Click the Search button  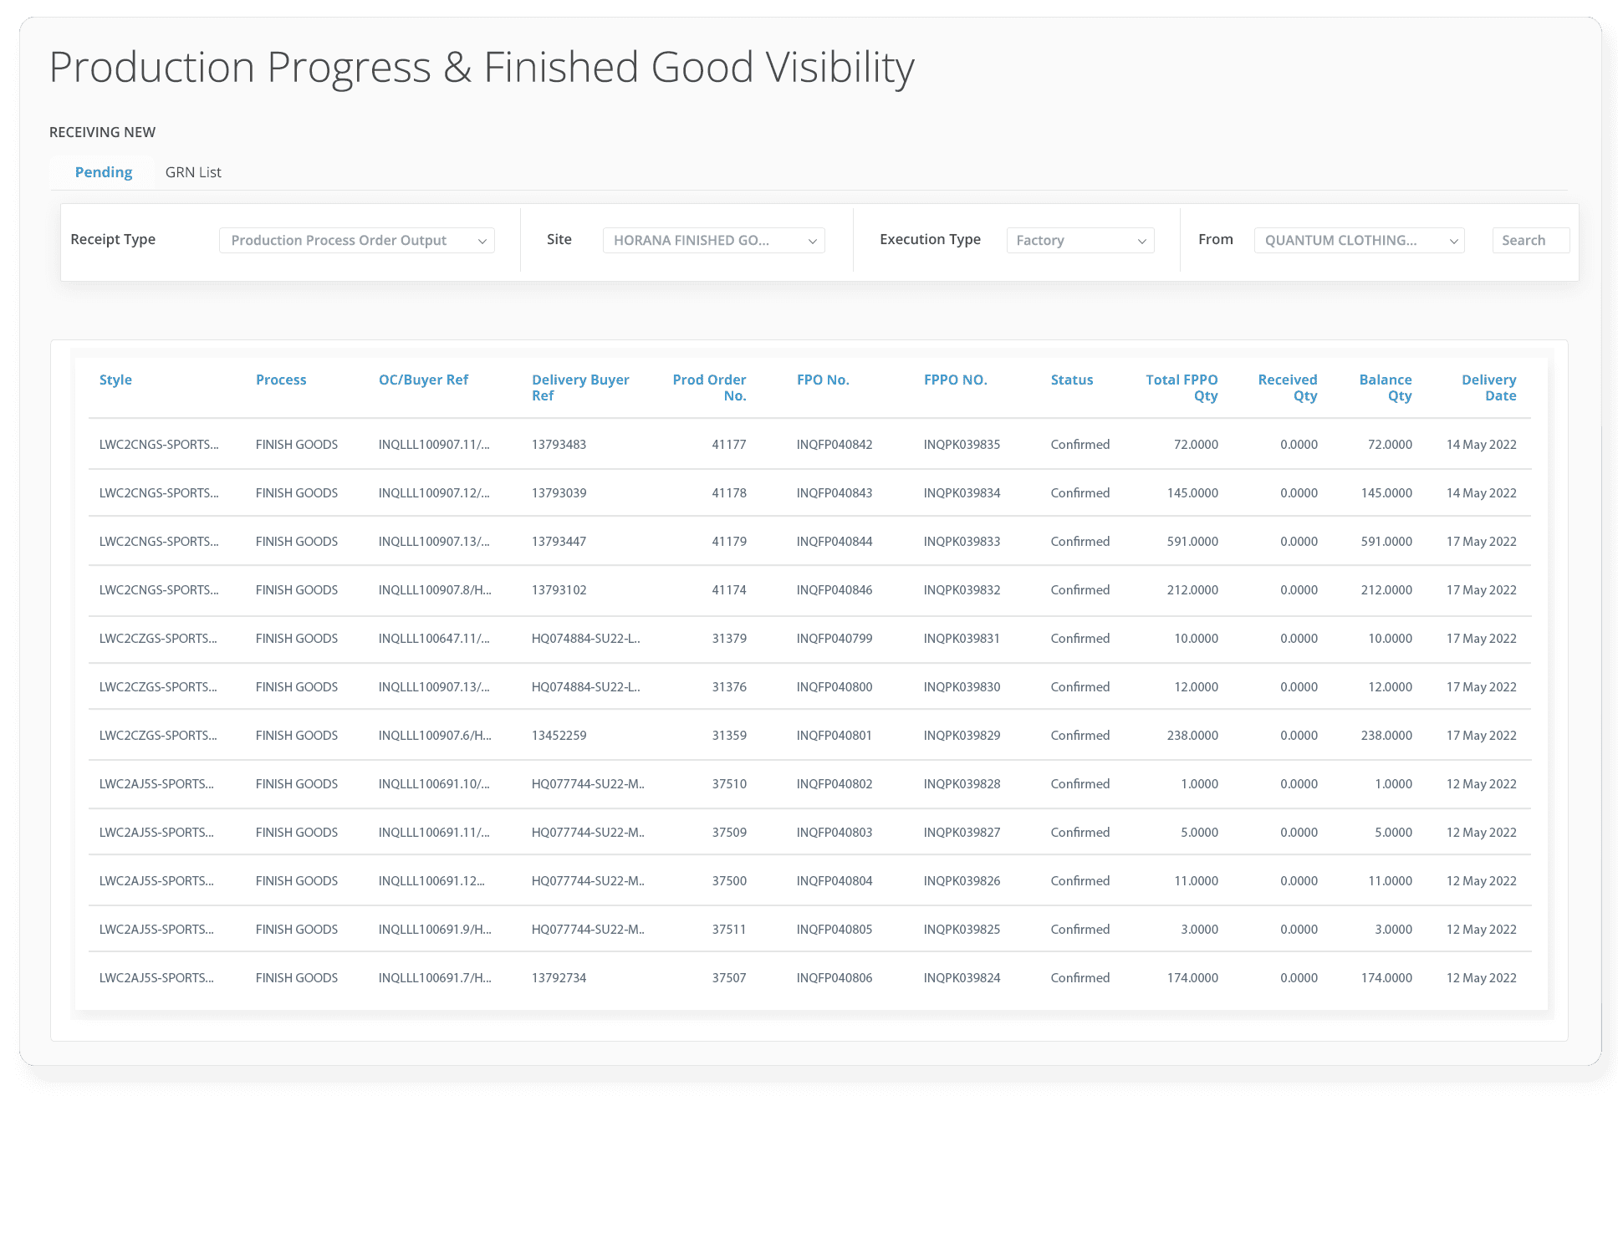click(x=1531, y=241)
